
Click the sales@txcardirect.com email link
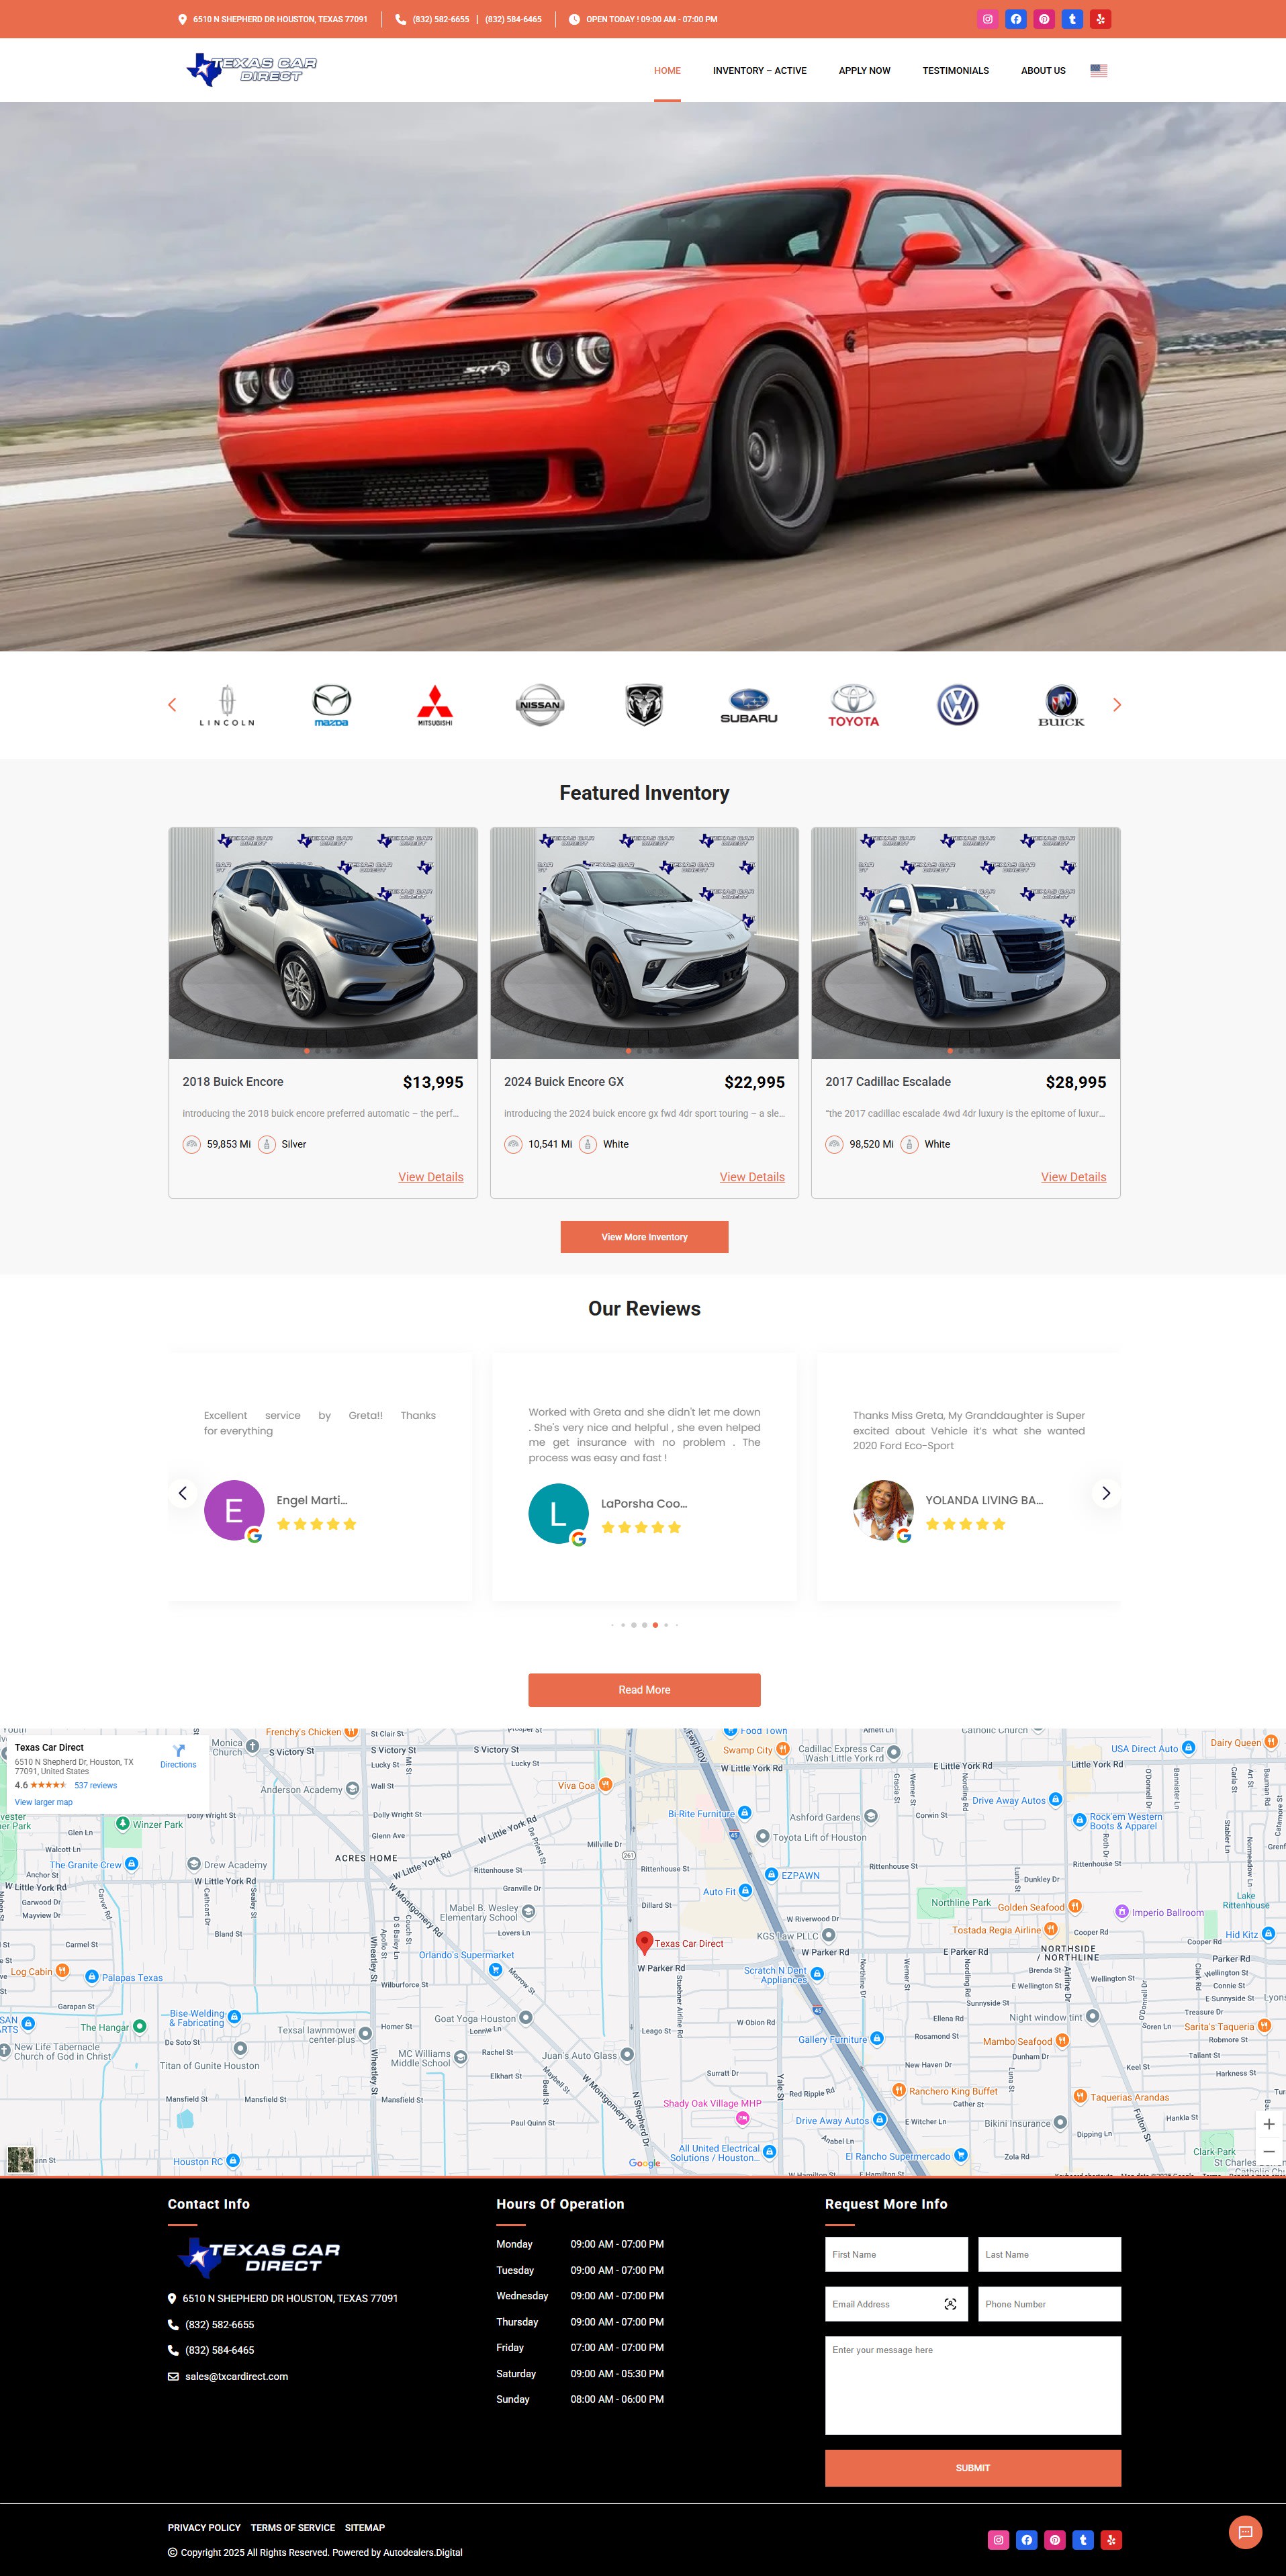point(236,2377)
